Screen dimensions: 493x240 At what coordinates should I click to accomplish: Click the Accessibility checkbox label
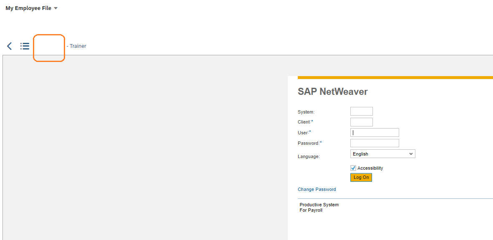(x=370, y=168)
